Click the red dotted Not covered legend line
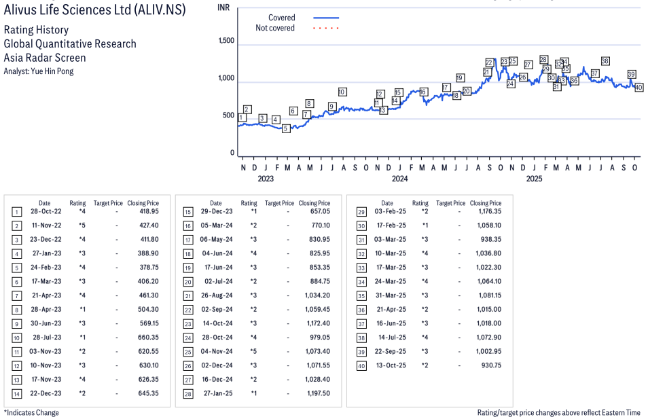Screen dimensions: 648x417 click(x=326, y=29)
